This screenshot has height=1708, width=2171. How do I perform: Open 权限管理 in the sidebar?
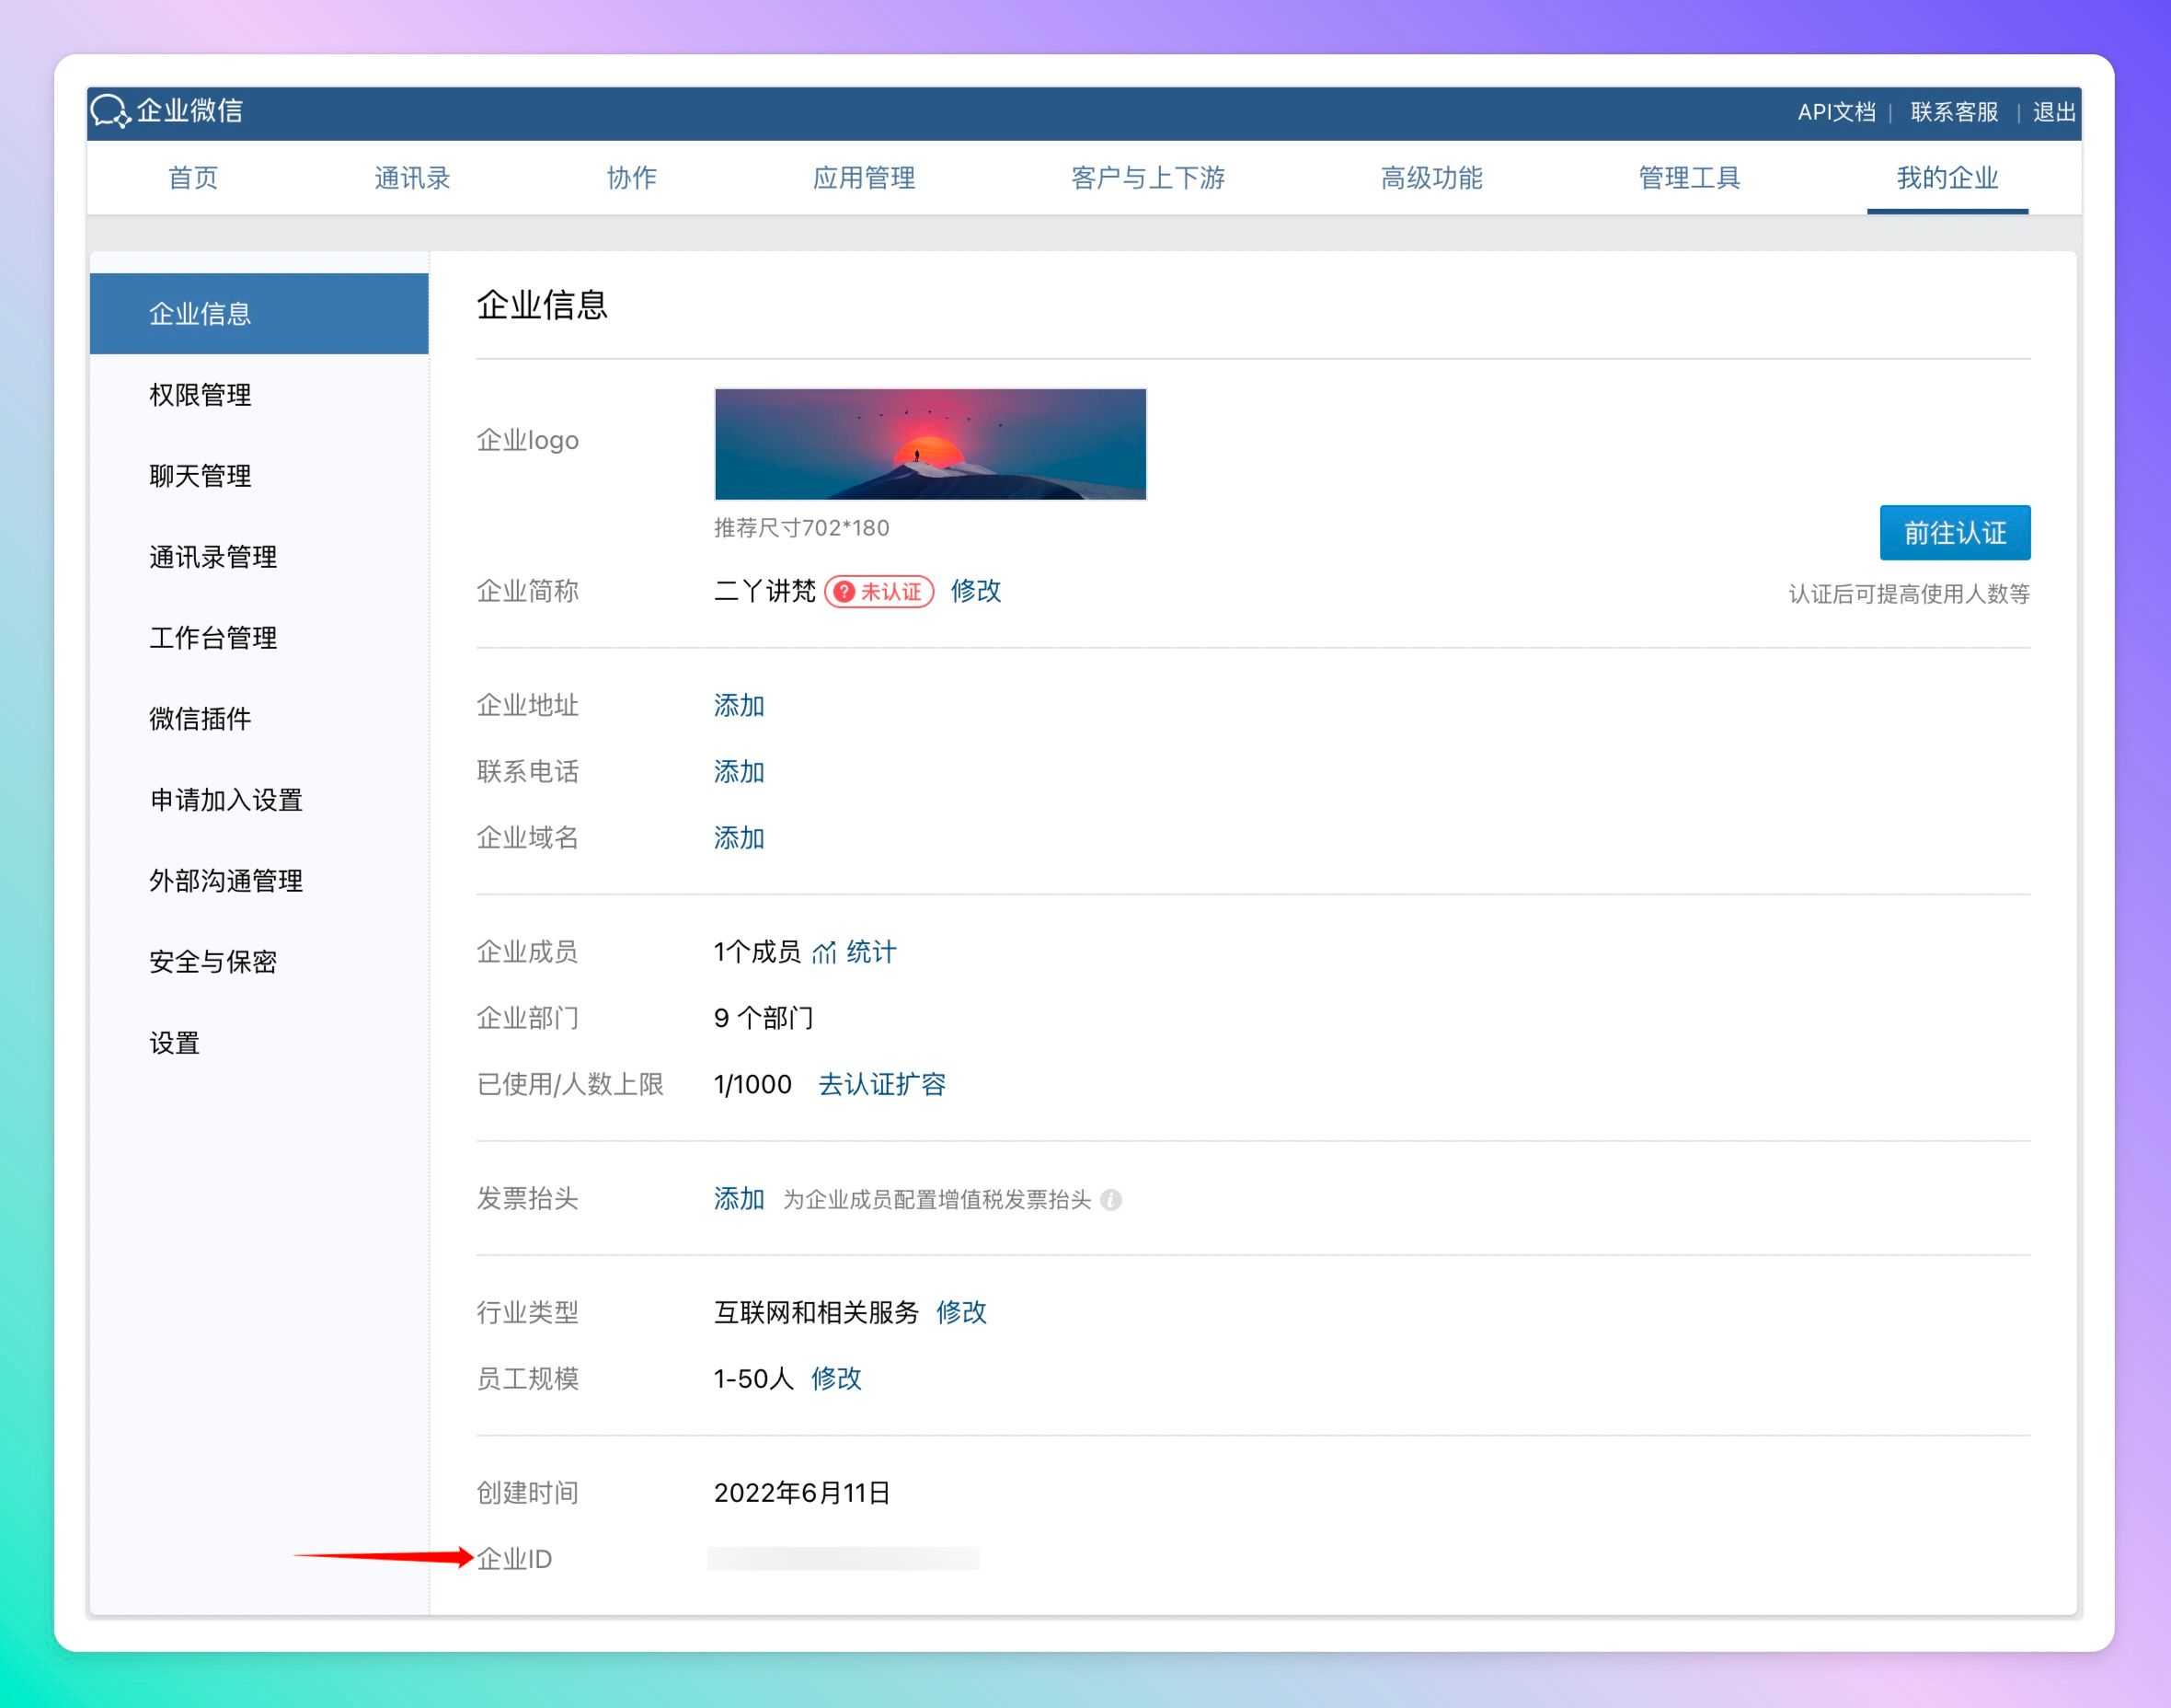[200, 395]
